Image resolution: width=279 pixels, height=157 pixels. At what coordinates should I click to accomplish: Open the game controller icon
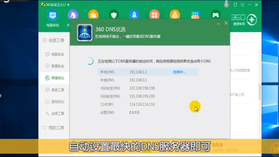click(x=216, y=15)
